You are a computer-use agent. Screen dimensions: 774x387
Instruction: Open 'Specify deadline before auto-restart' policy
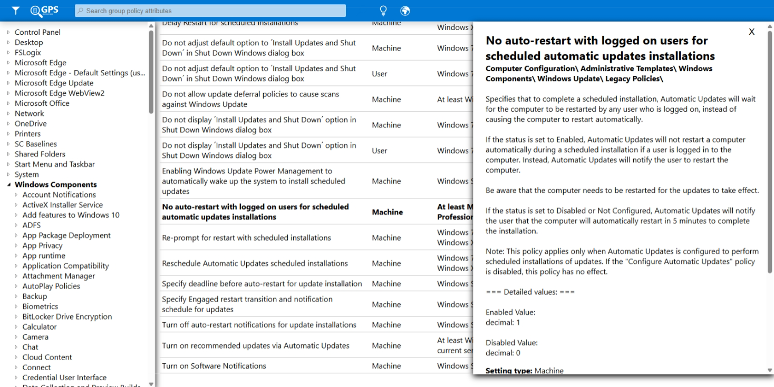tap(316, 284)
